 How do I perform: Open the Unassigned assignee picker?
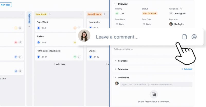(177, 13)
